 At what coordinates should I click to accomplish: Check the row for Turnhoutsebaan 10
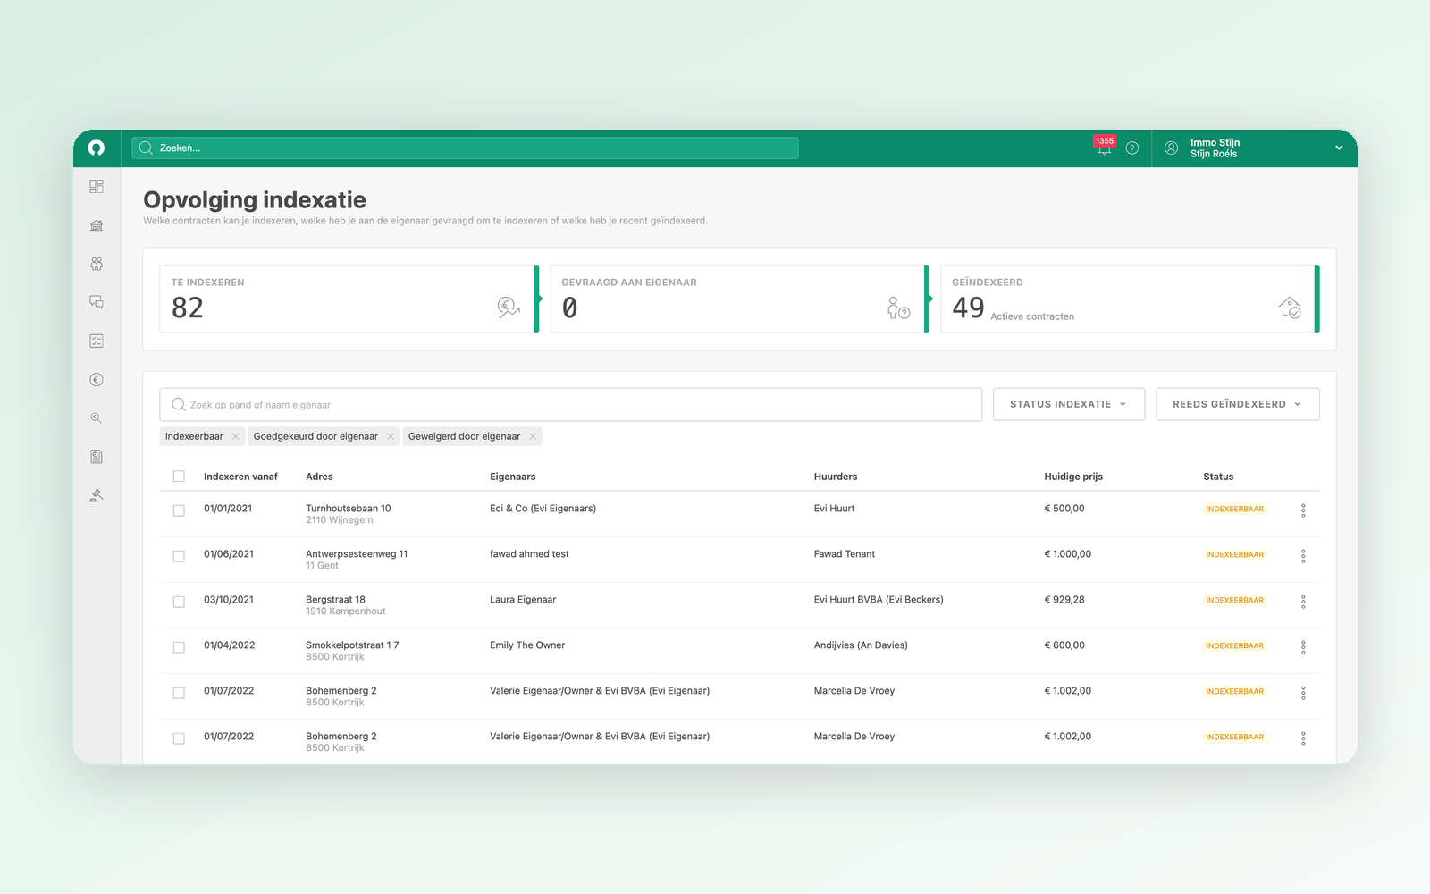tap(179, 510)
